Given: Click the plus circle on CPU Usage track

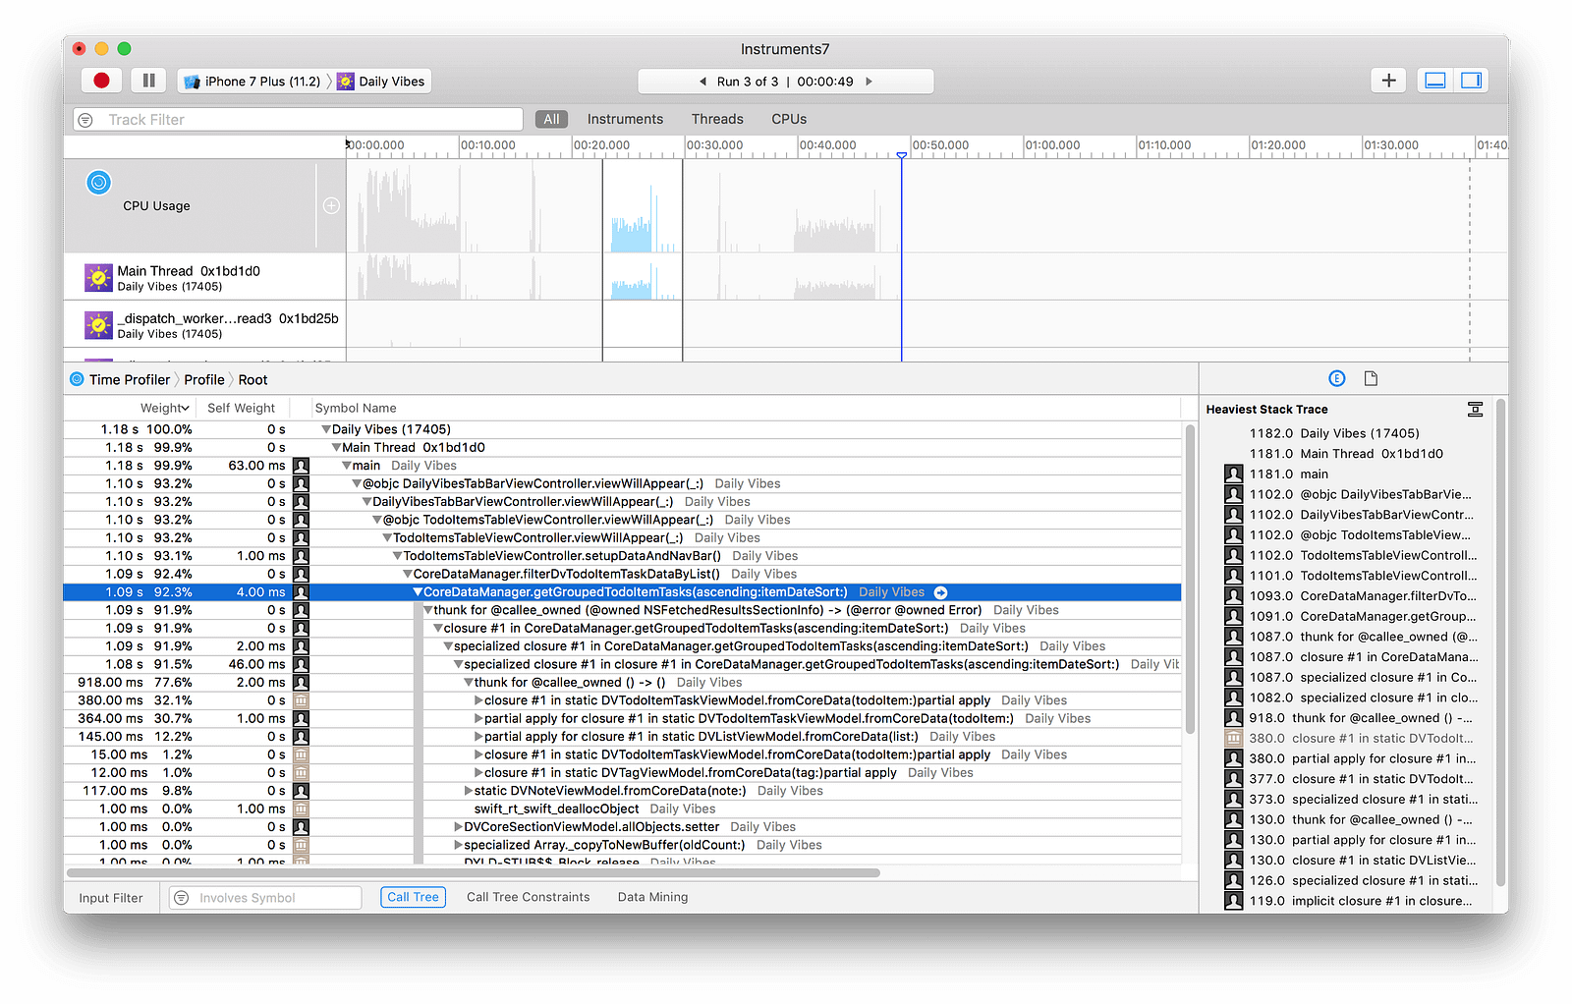Looking at the screenshot, I should 331,205.
